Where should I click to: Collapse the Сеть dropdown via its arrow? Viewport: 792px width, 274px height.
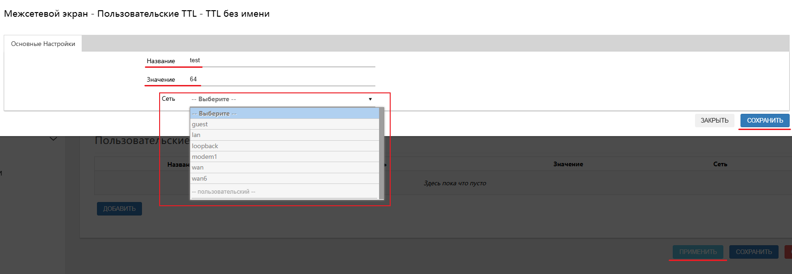370,99
